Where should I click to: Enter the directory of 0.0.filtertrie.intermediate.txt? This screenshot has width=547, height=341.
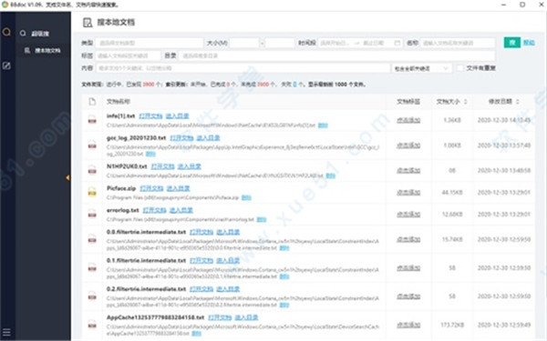(x=228, y=232)
